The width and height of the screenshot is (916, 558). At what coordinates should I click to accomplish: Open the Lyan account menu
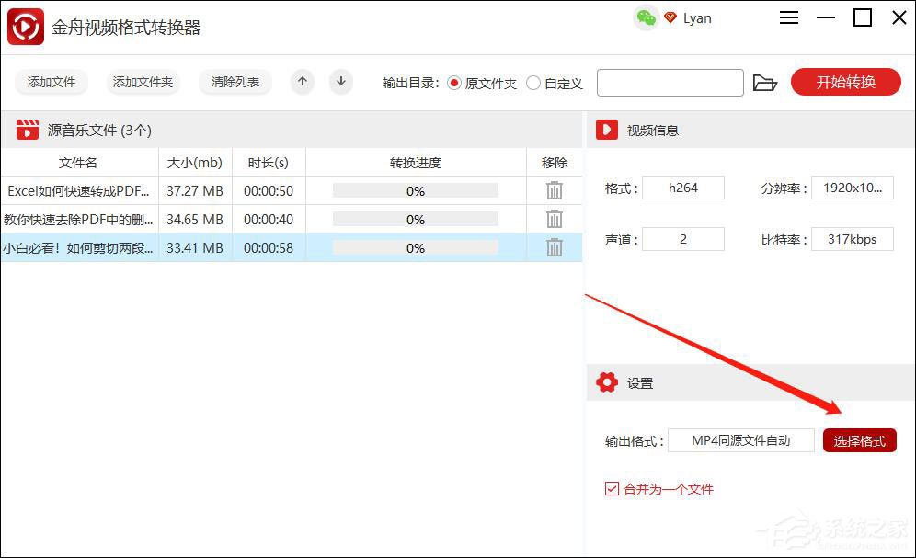point(696,17)
